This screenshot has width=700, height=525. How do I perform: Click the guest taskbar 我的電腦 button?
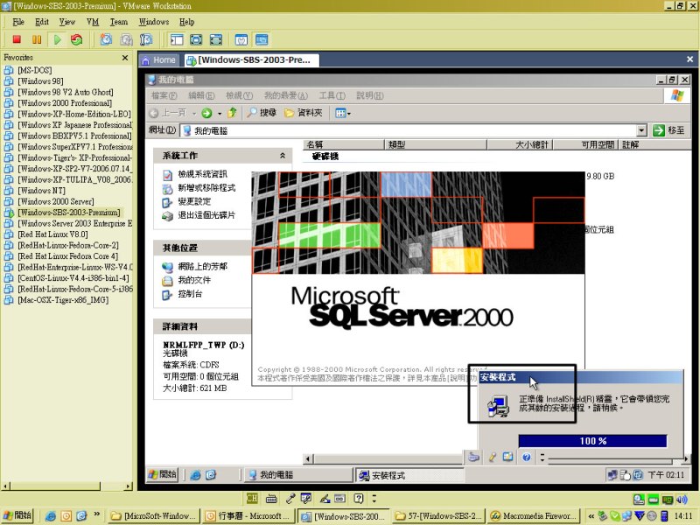tap(298, 474)
